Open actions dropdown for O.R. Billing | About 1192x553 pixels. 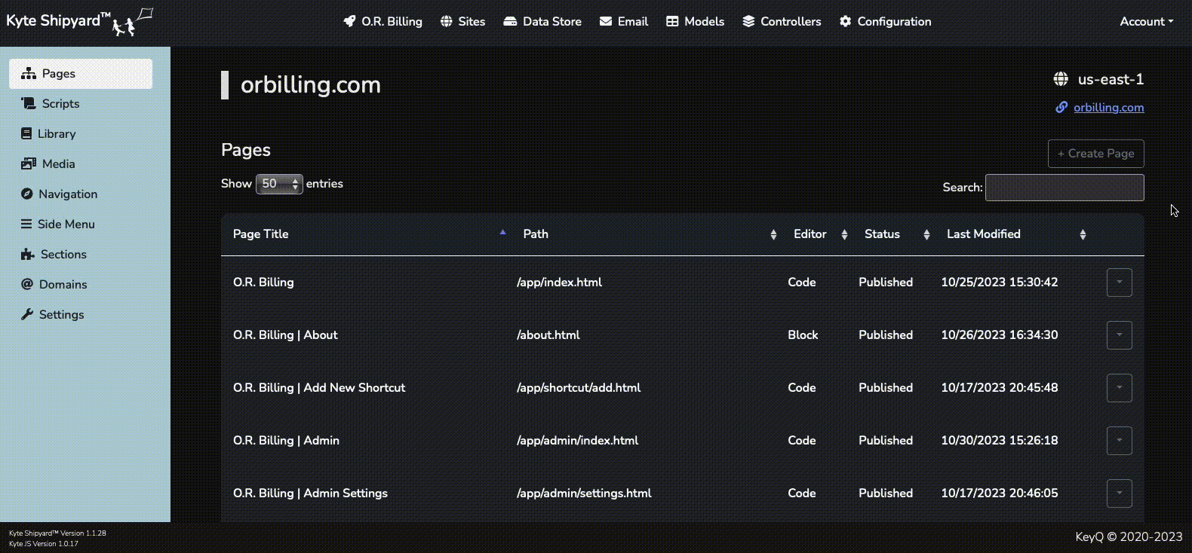(1119, 335)
